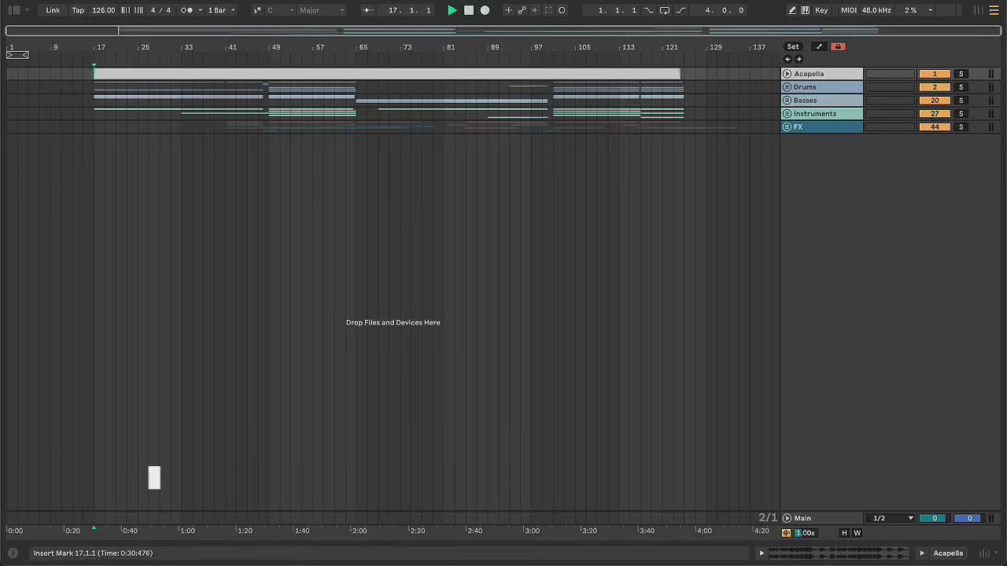1007x566 pixels.
Task: Click the Arrangement Record circle button
Action: tap(485, 10)
